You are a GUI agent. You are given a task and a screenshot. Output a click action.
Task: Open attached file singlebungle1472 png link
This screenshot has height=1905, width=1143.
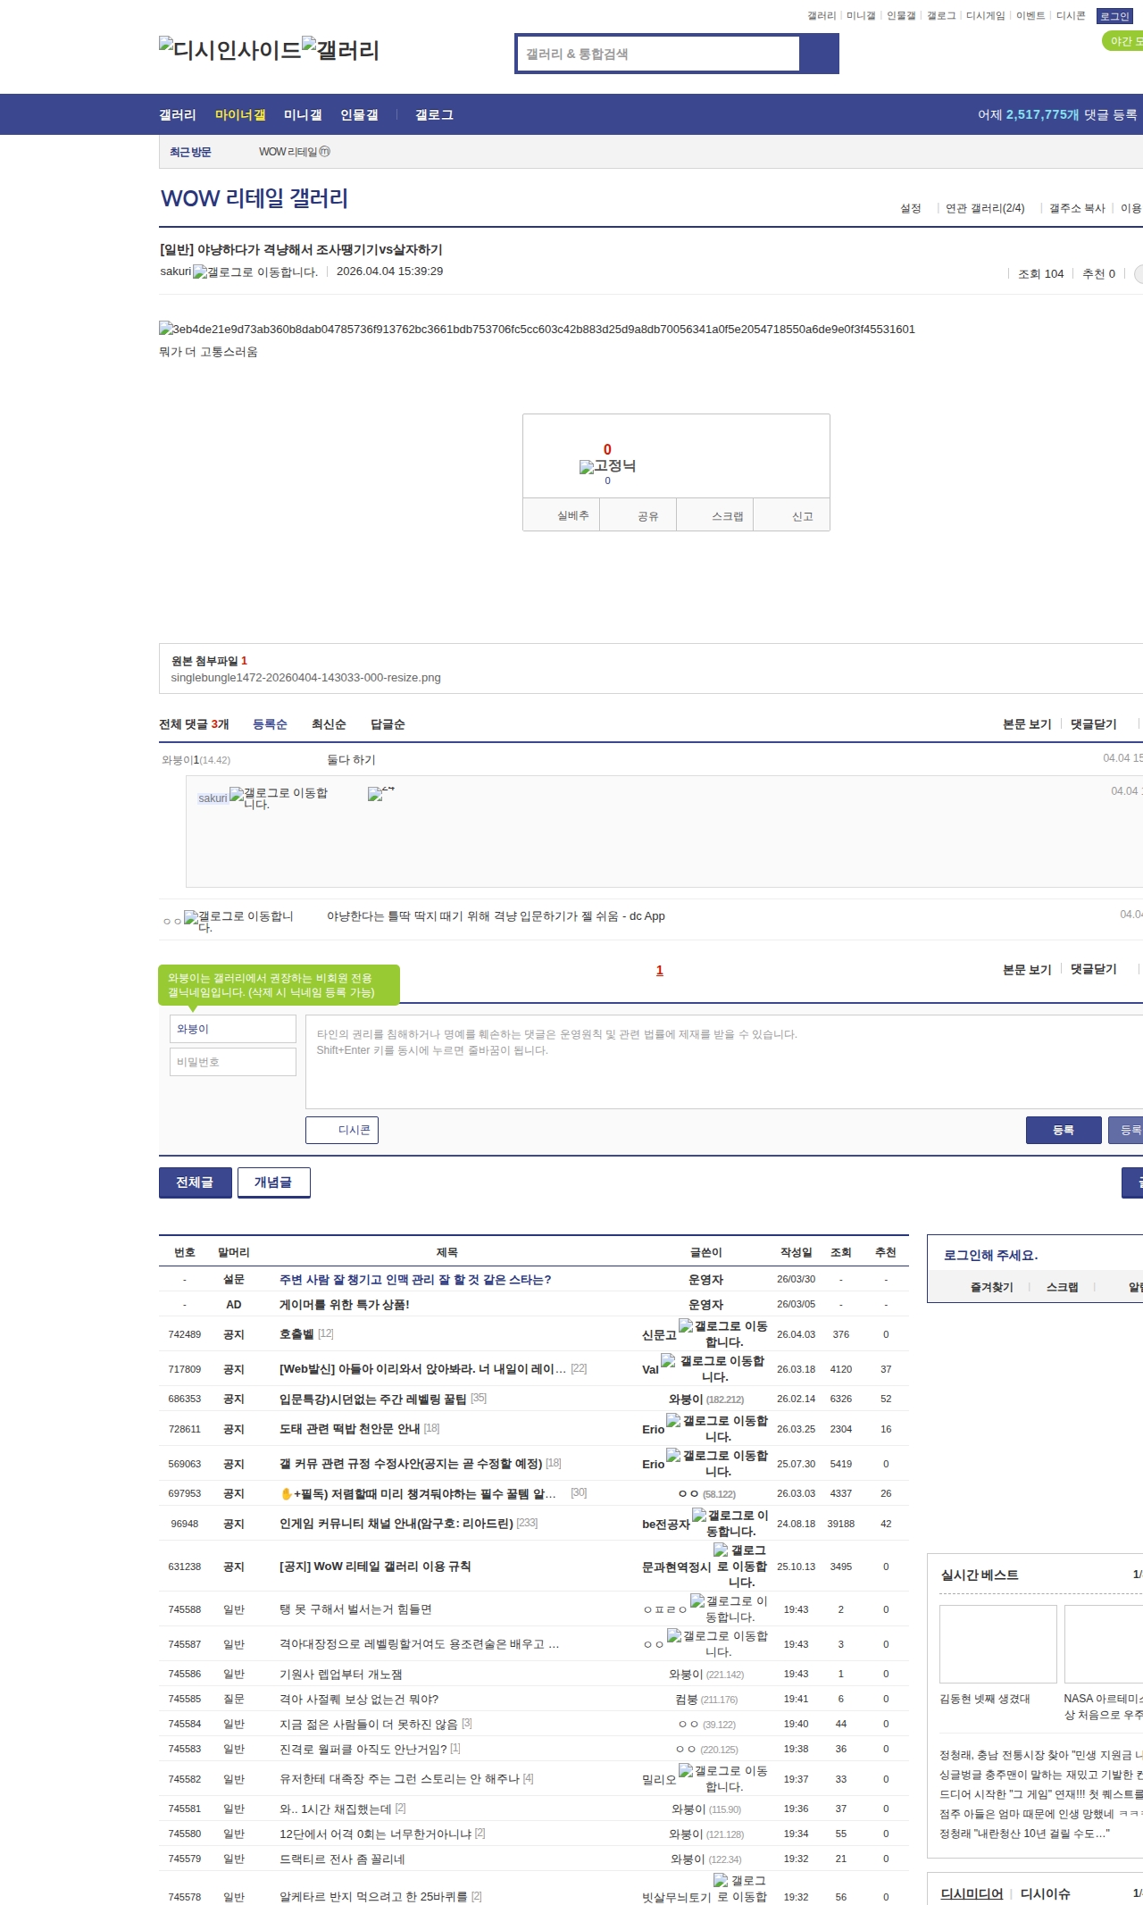click(305, 678)
